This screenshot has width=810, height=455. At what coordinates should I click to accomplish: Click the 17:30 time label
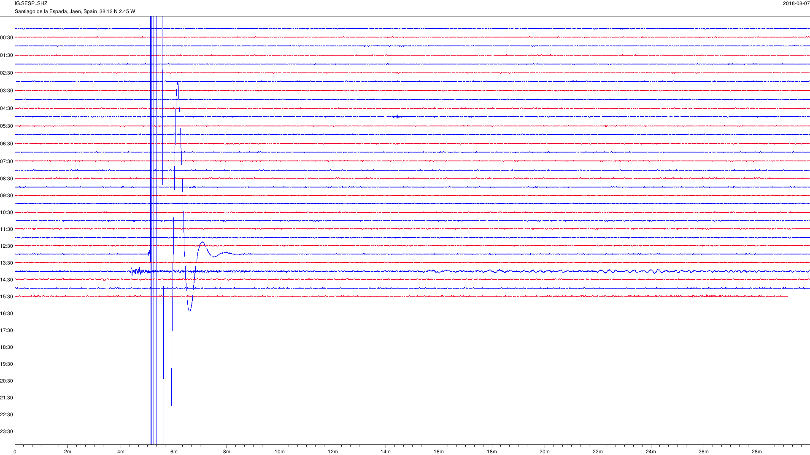[x=6, y=330]
